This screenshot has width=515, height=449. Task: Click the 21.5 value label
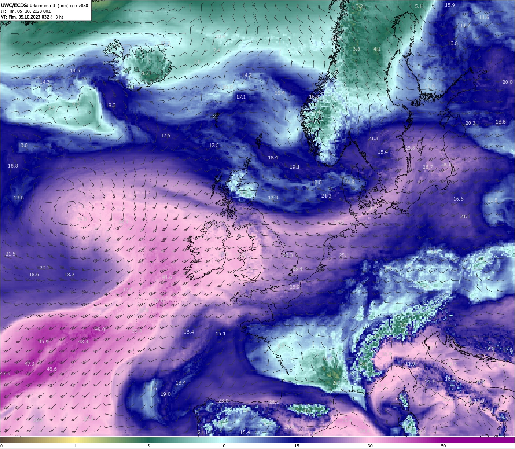pyautogui.click(x=10, y=254)
